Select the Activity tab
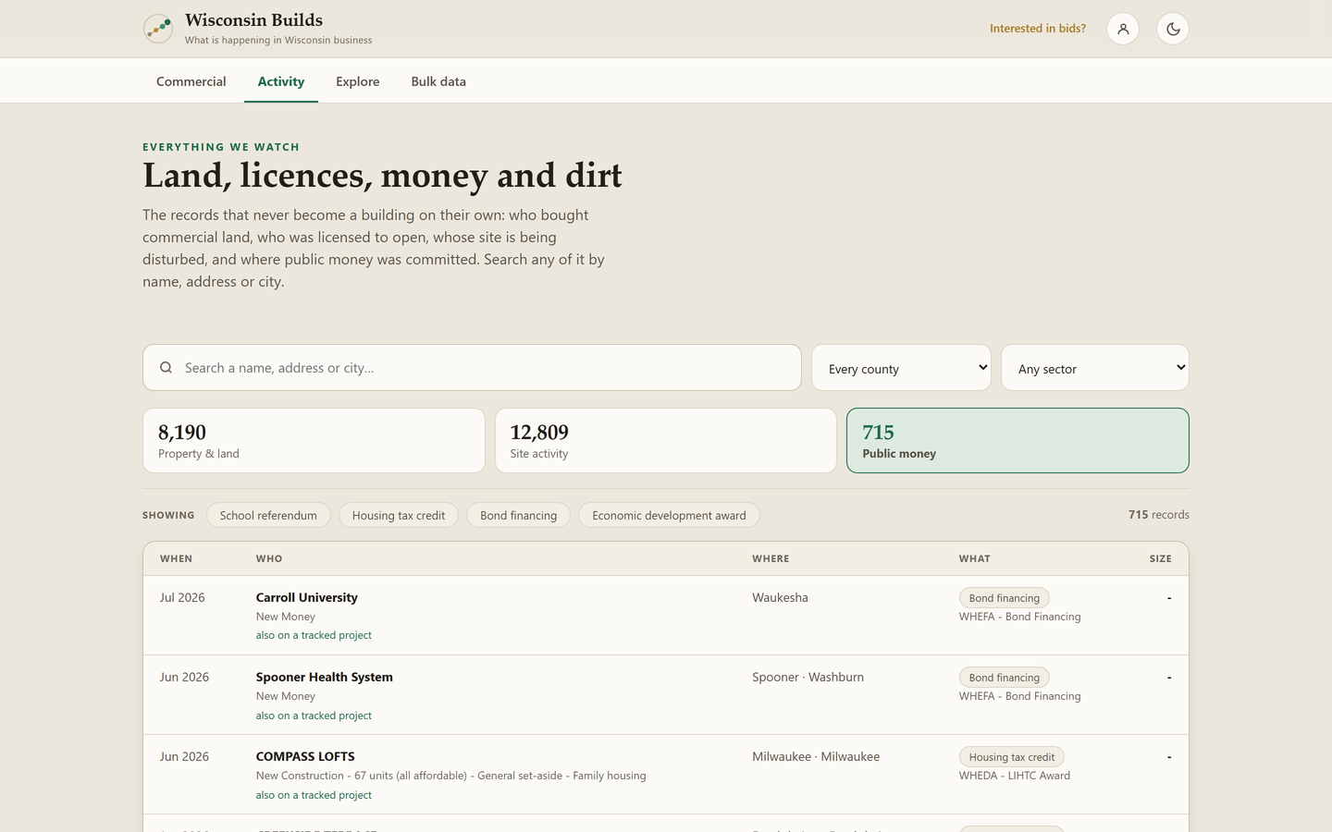Image resolution: width=1332 pixels, height=832 pixels. (281, 81)
